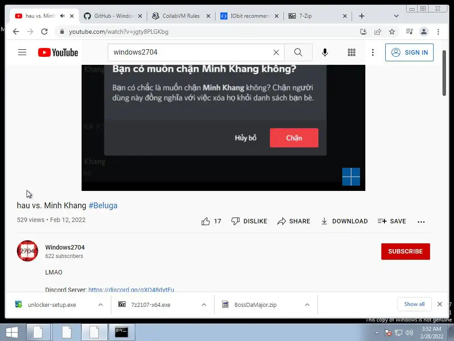
Task: Open the command prompt taskbar item
Action: [121, 332]
